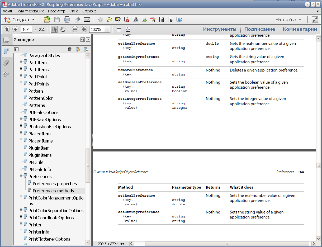The image size is (322, 247).
Task: Send the file by email envelope icon
Action: click(x=87, y=20)
